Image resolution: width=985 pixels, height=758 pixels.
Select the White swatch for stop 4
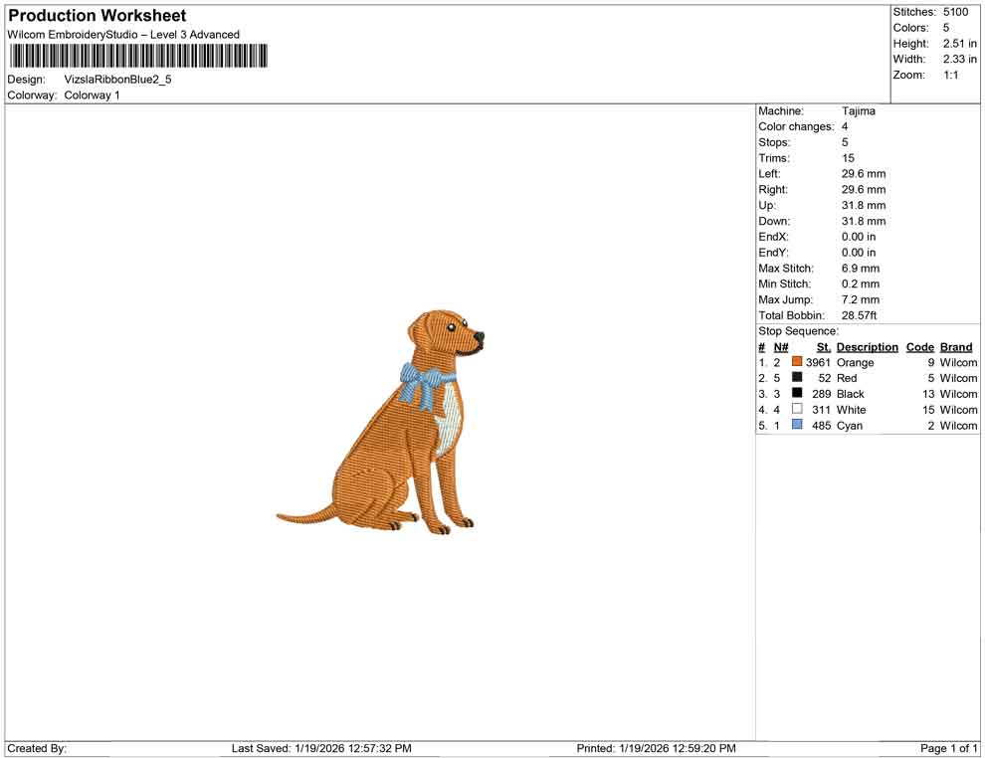[x=796, y=409]
